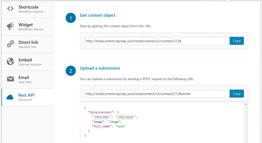Copy the contest object URL
This screenshot has height=143, width=262.
[x=237, y=41]
